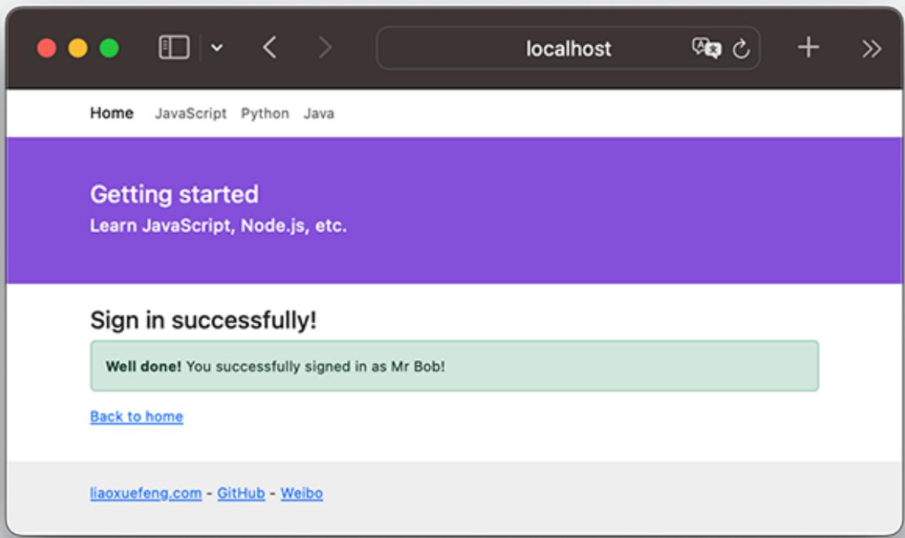Open the Python nav item

(x=265, y=114)
